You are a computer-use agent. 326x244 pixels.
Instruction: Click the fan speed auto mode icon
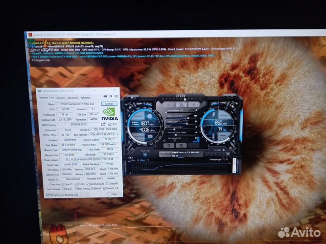click(x=164, y=141)
